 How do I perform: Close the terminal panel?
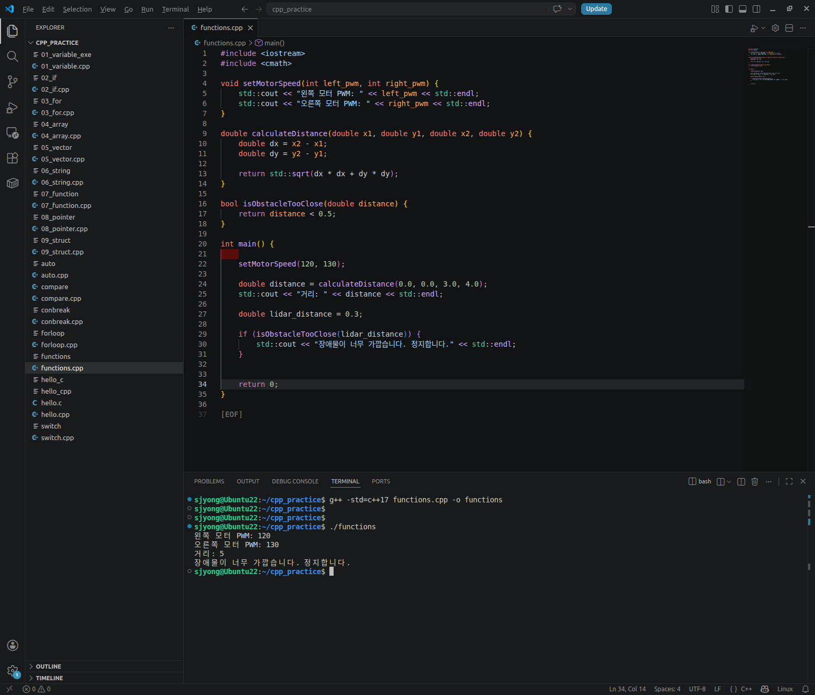[803, 481]
